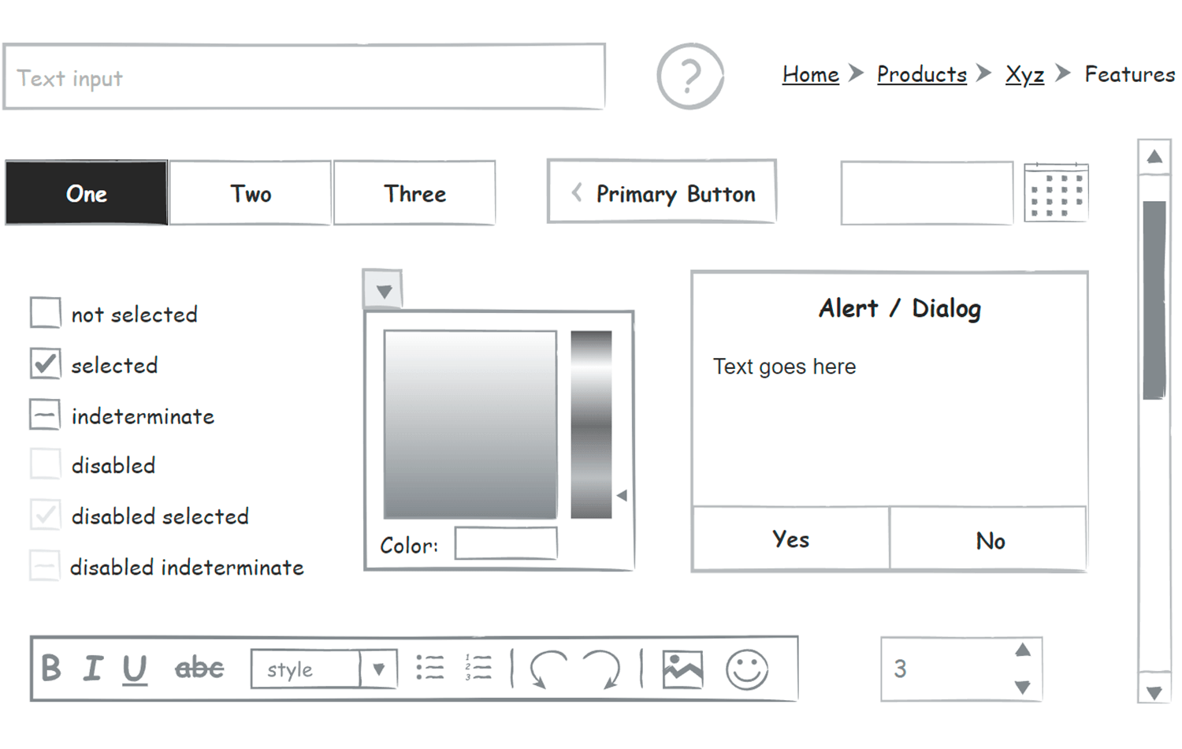Switch to the Two tab
This screenshot has width=1182, height=749.
point(251,193)
